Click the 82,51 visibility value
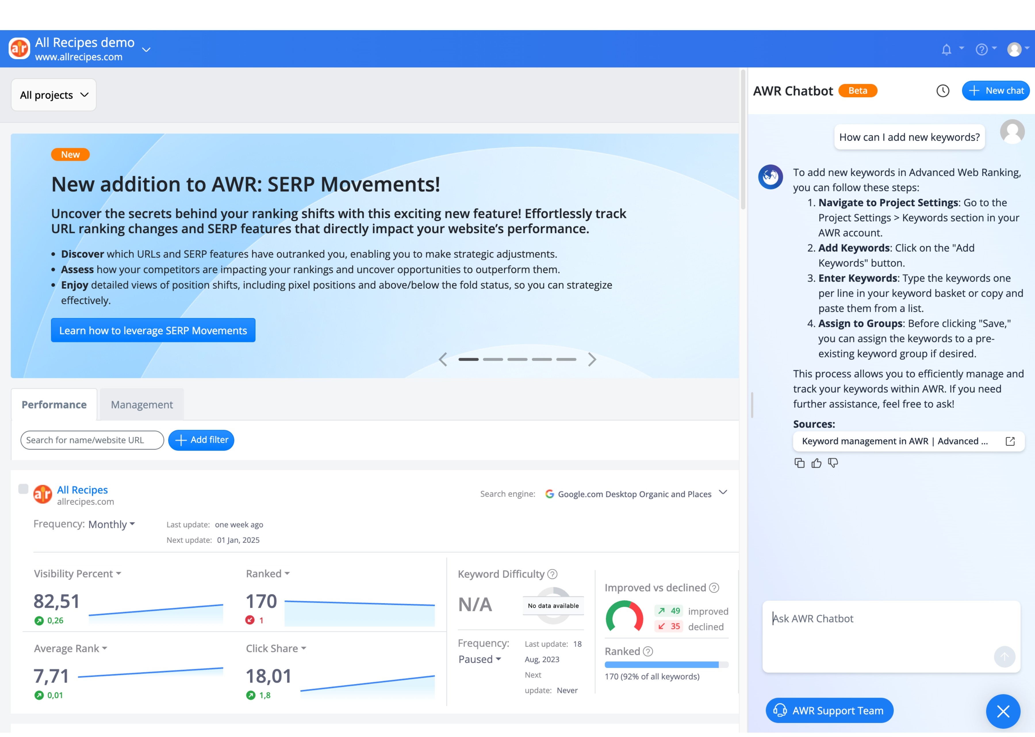The image size is (1035, 737). (x=57, y=601)
